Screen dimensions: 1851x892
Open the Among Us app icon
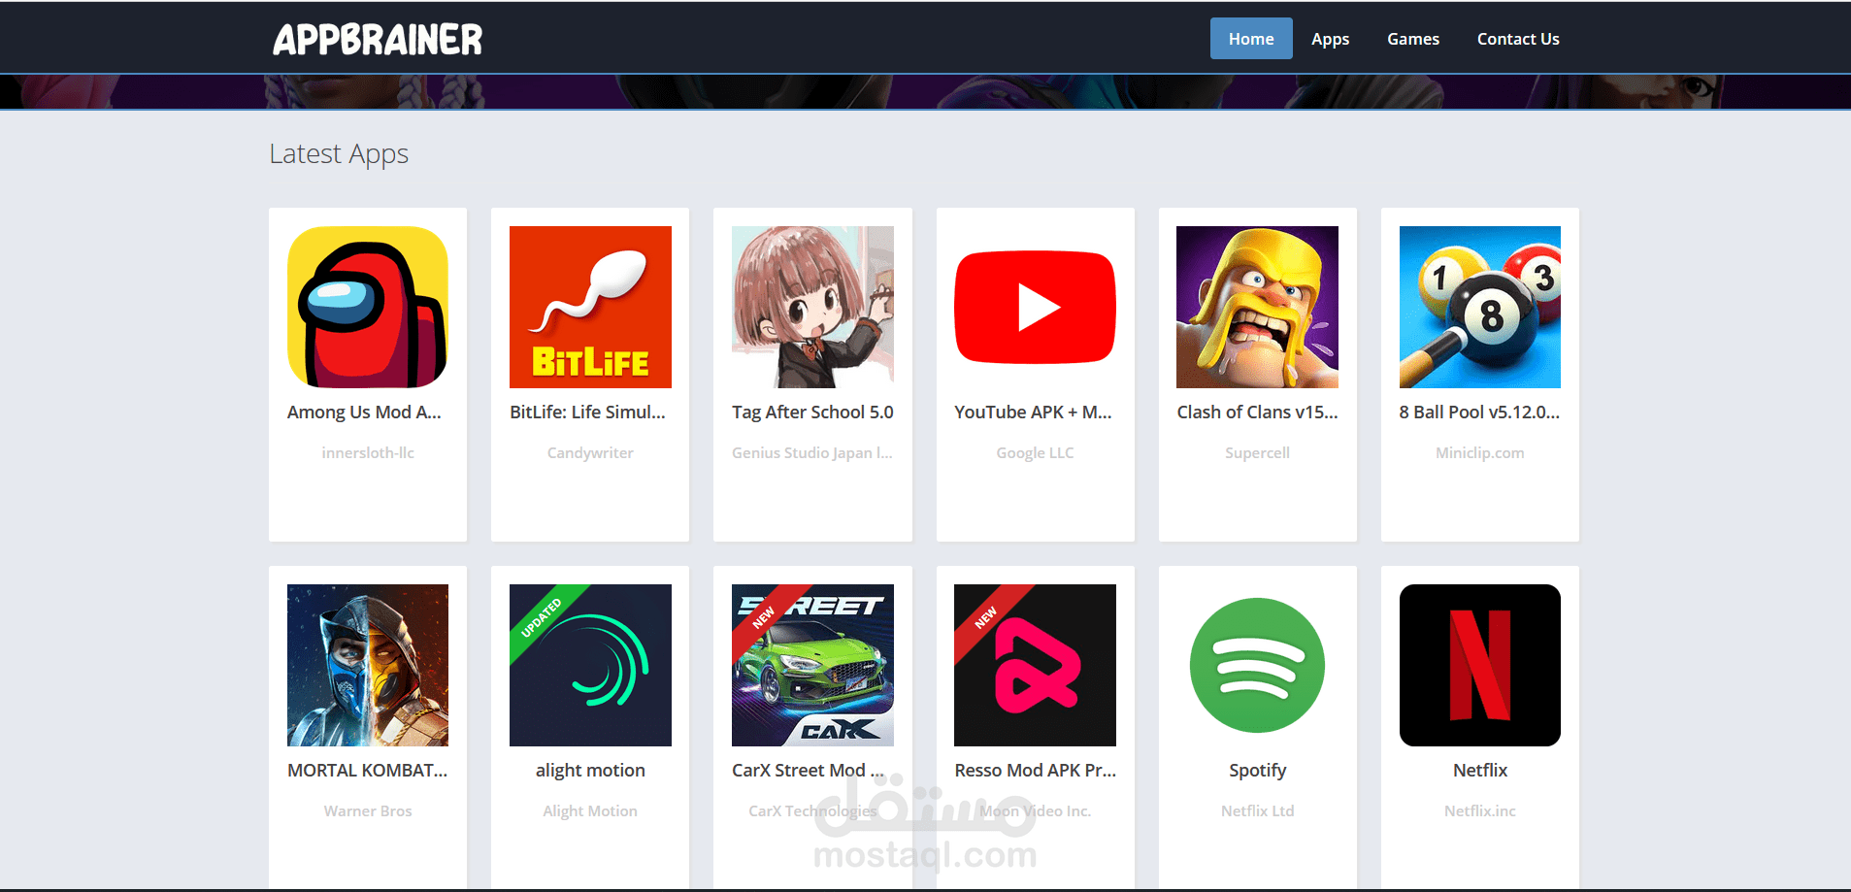coord(368,307)
